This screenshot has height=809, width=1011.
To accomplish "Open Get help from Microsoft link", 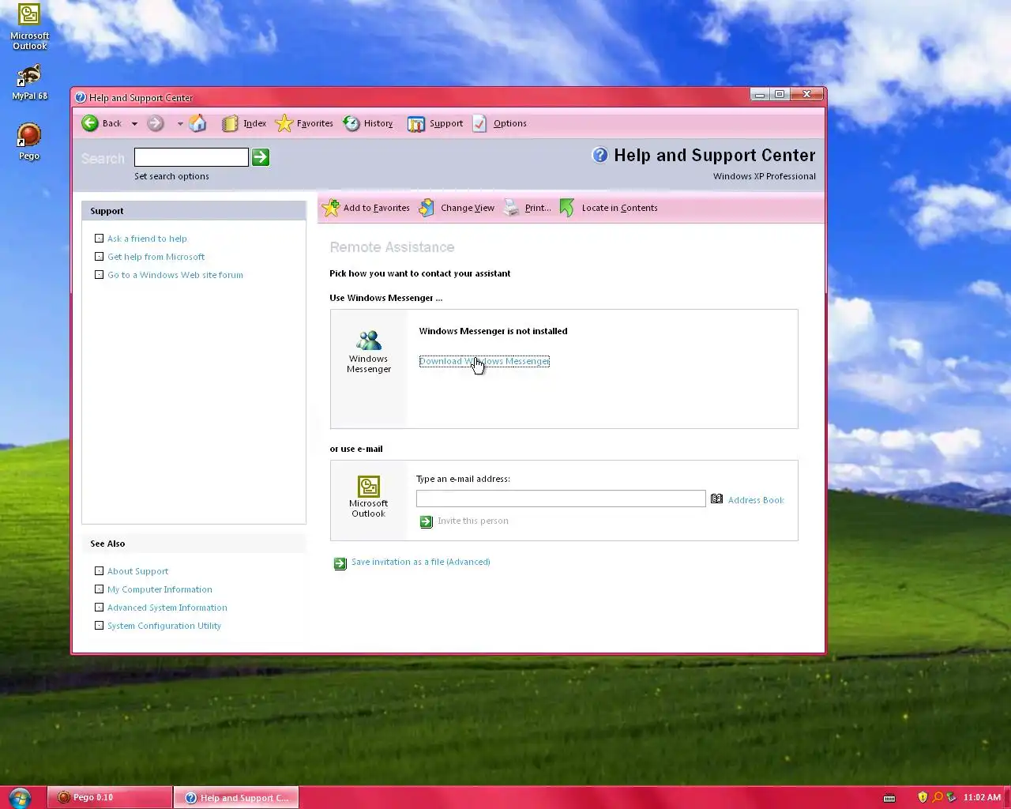I will click(x=156, y=257).
